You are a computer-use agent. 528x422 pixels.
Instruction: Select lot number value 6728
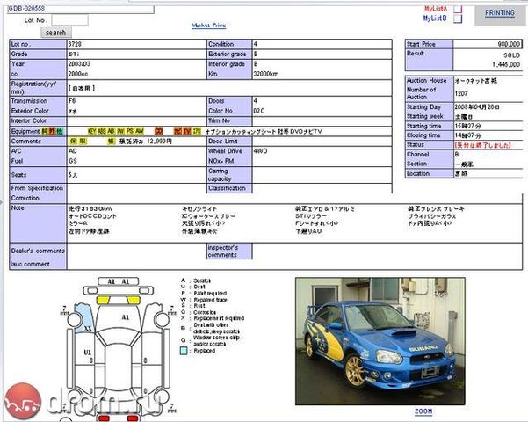point(75,44)
